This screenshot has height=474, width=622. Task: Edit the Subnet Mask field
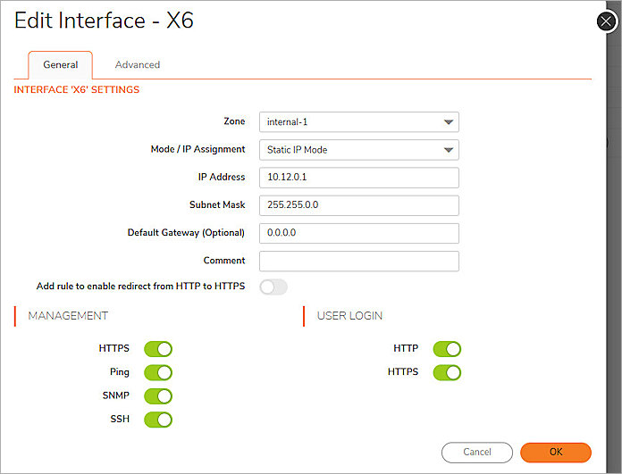pyautogui.click(x=358, y=205)
